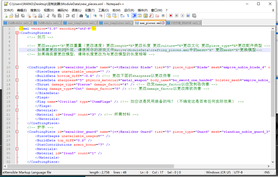The height and width of the screenshot is (177, 278).
Task: Switch to the CUSTOM_WEAPON.xml tab
Action: [184, 23]
